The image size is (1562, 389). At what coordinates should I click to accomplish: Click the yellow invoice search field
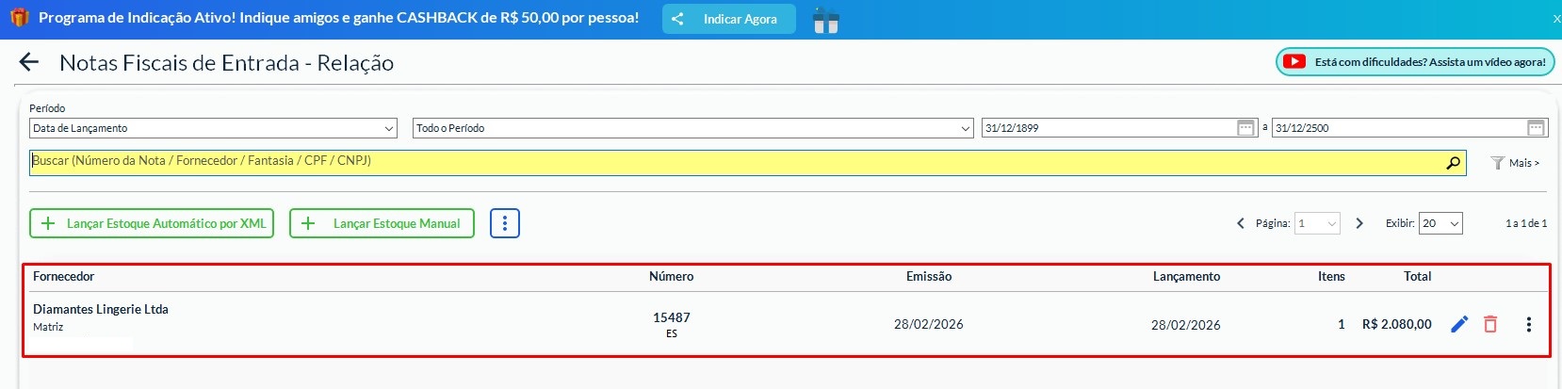coord(735,162)
